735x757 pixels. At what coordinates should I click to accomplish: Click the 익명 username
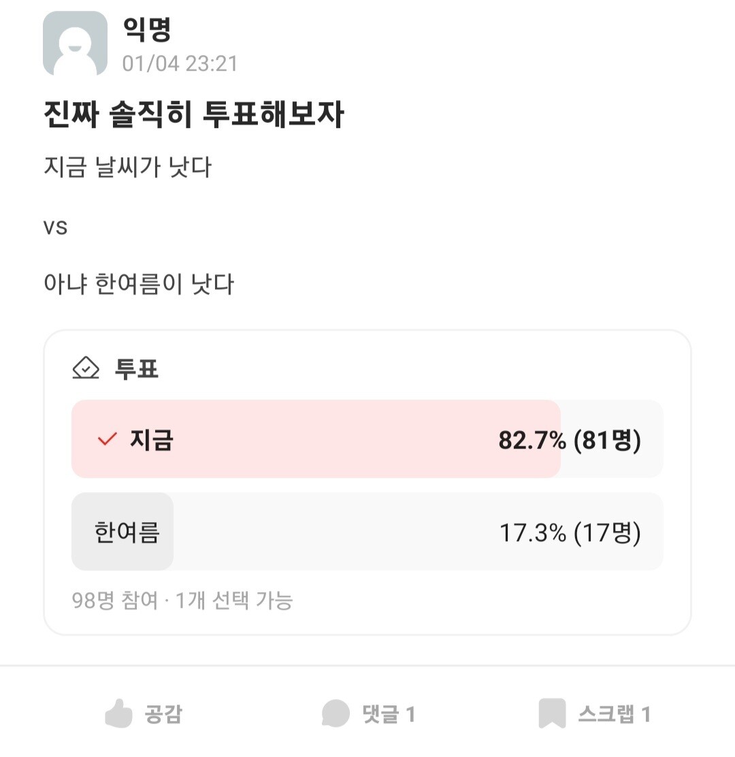pos(146,29)
